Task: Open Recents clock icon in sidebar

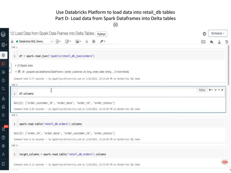Action: pos(3,80)
